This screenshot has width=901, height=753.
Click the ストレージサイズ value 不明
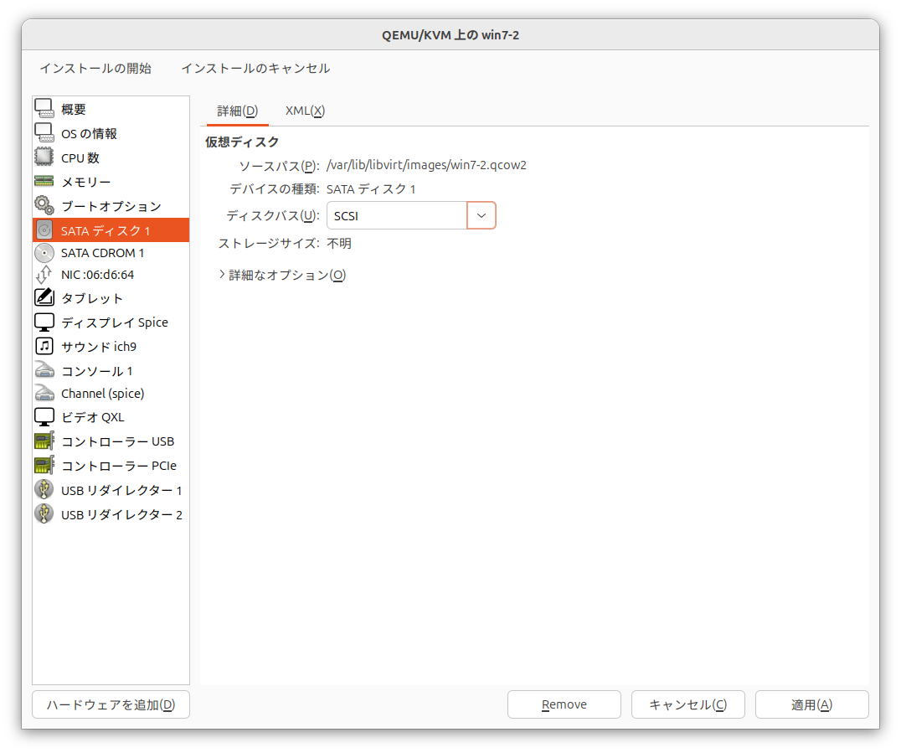pos(339,243)
